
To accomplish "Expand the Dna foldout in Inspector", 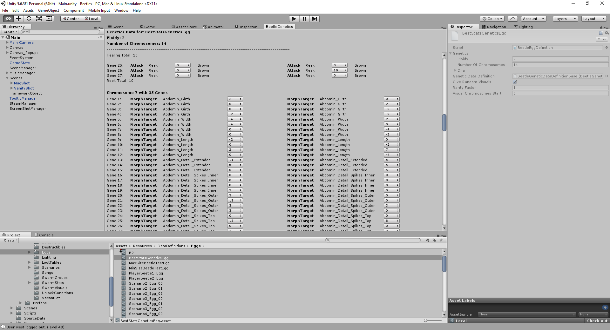I will pyautogui.click(x=455, y=70).
